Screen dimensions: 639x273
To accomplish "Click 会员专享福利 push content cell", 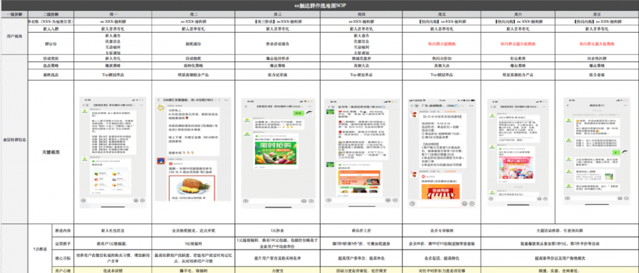I will [x=442, y=230].
